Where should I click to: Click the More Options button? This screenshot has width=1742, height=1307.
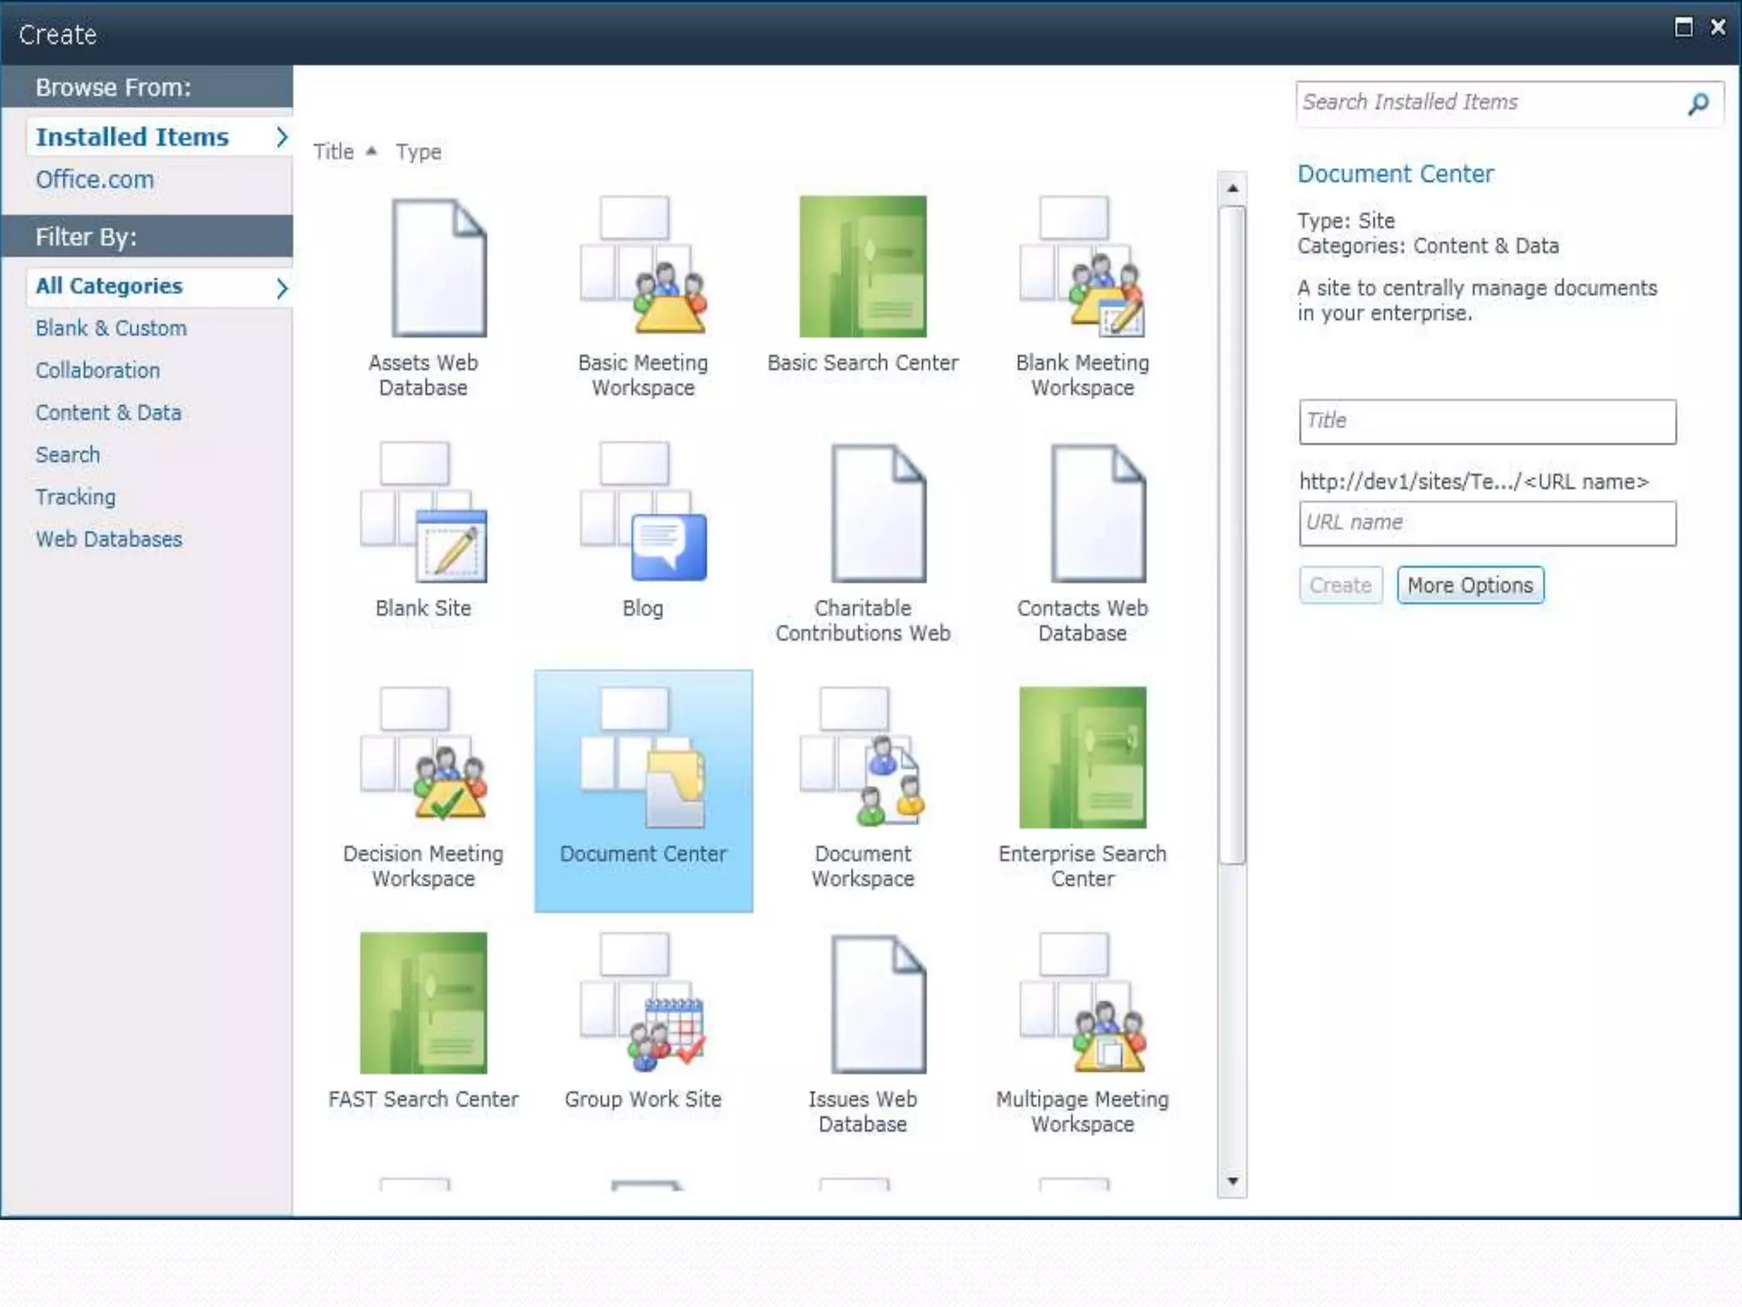coord(1469,585)
